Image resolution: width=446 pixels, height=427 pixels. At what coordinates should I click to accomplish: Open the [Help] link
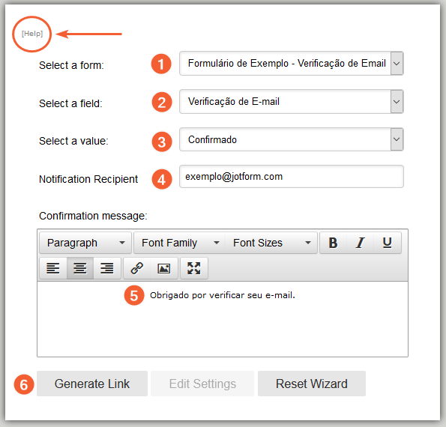click(x=32, y=34)
